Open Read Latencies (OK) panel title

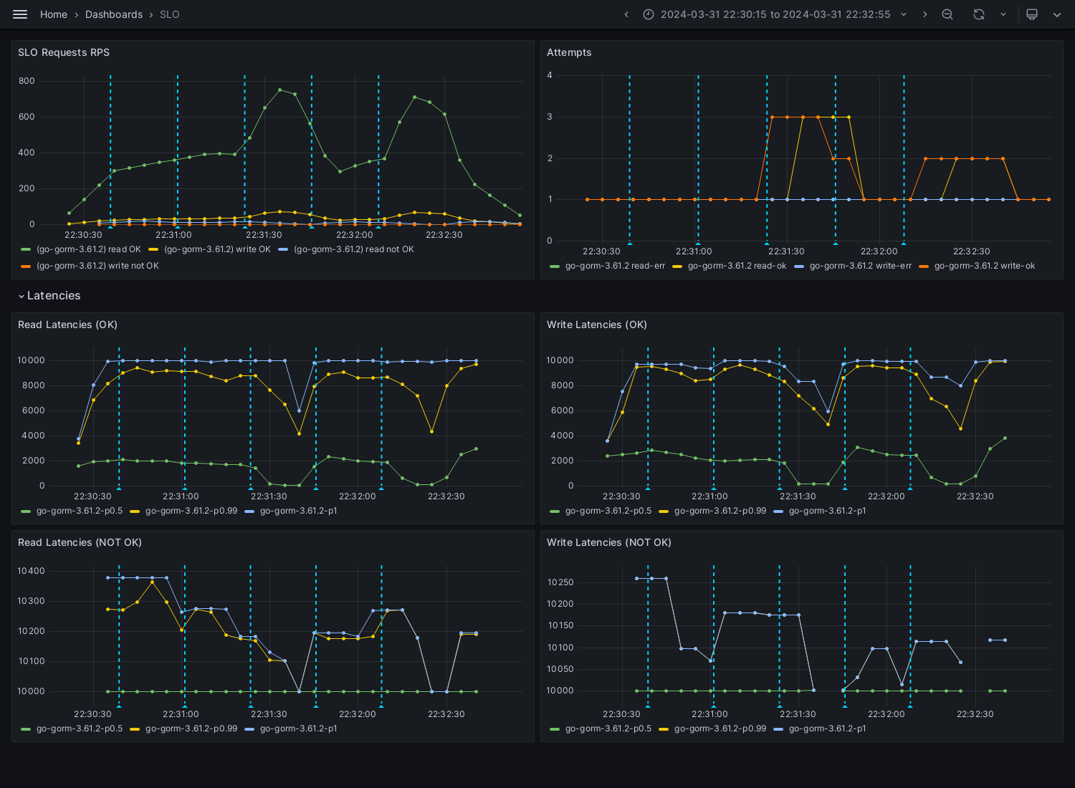pos(67,325)
